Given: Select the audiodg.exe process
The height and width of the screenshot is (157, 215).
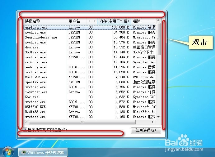Looking at the screenshot, I should pos(90,67).
